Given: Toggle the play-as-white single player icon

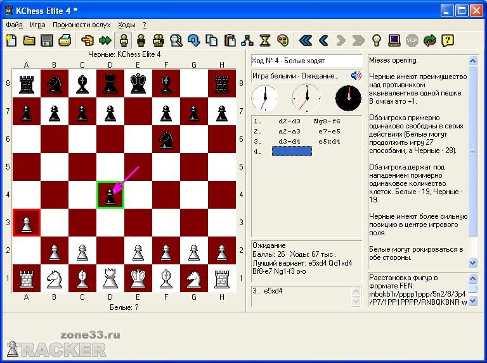Looking at the screenshot, I should pyautogui.click(x=123, y=40).
